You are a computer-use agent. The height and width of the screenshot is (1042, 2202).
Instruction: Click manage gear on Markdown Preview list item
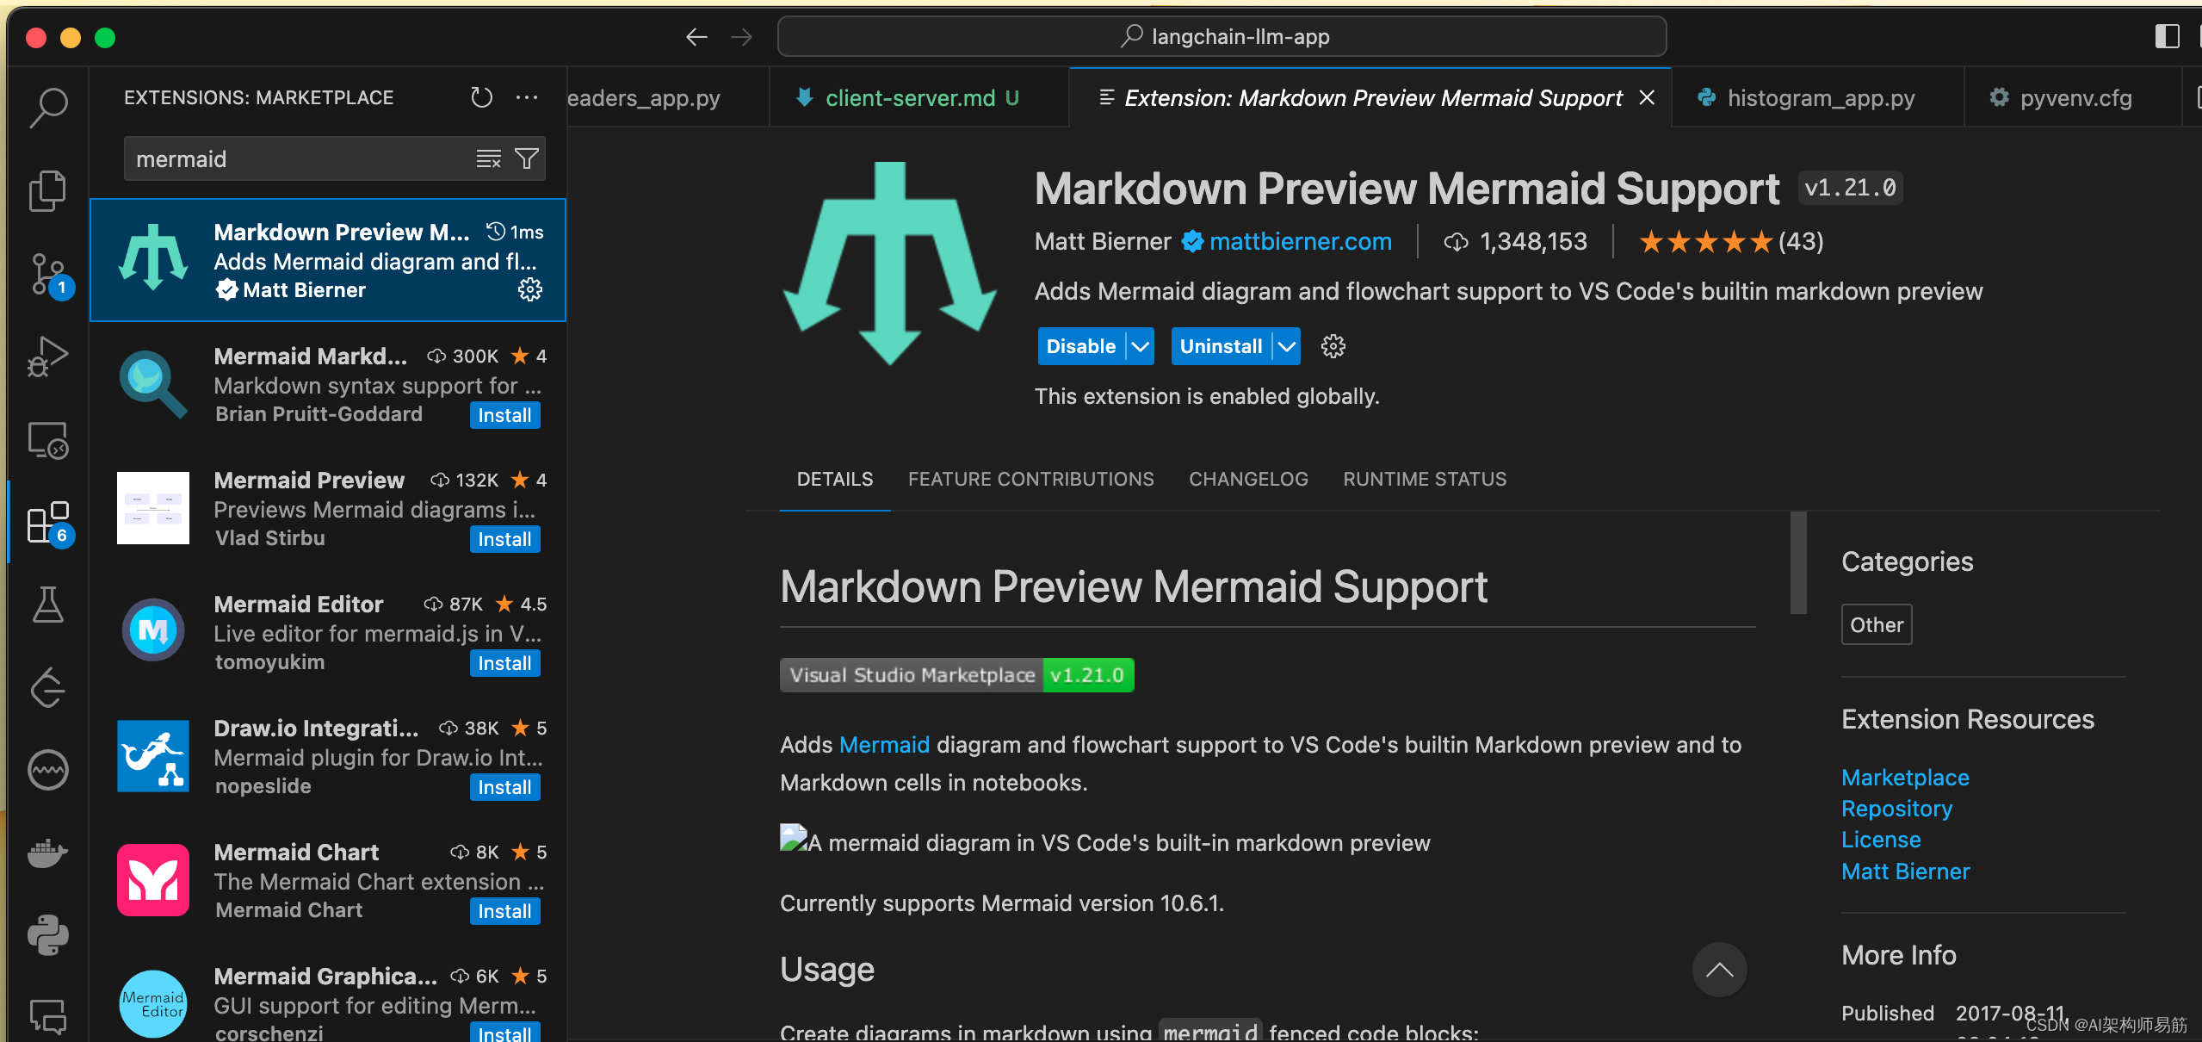pos(529,289)
